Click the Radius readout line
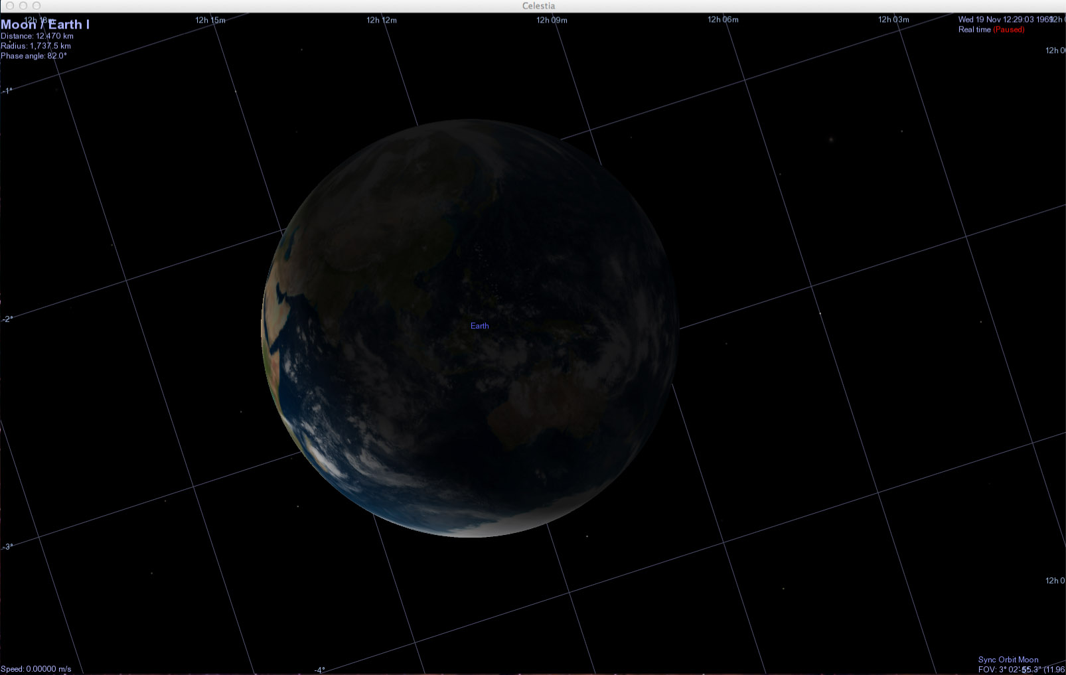This screenshot has height=675, width=1066. point(36,46)
